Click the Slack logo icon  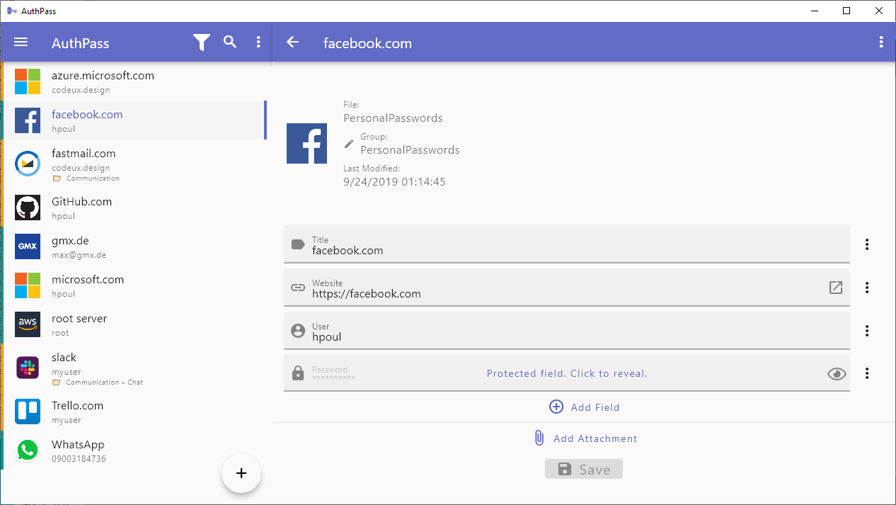[x=28, y=367]
